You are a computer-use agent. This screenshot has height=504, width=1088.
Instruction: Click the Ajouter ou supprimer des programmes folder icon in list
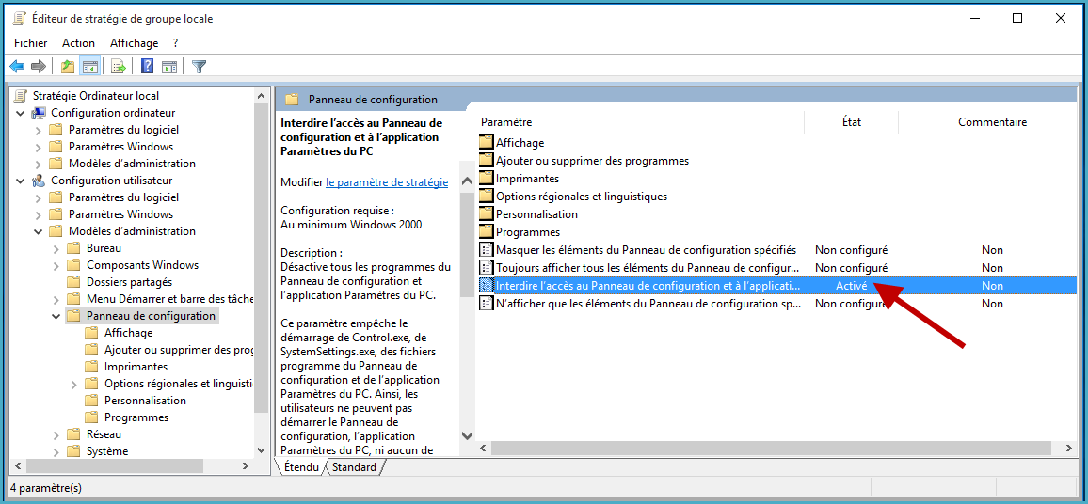click(x=487, y=160)
